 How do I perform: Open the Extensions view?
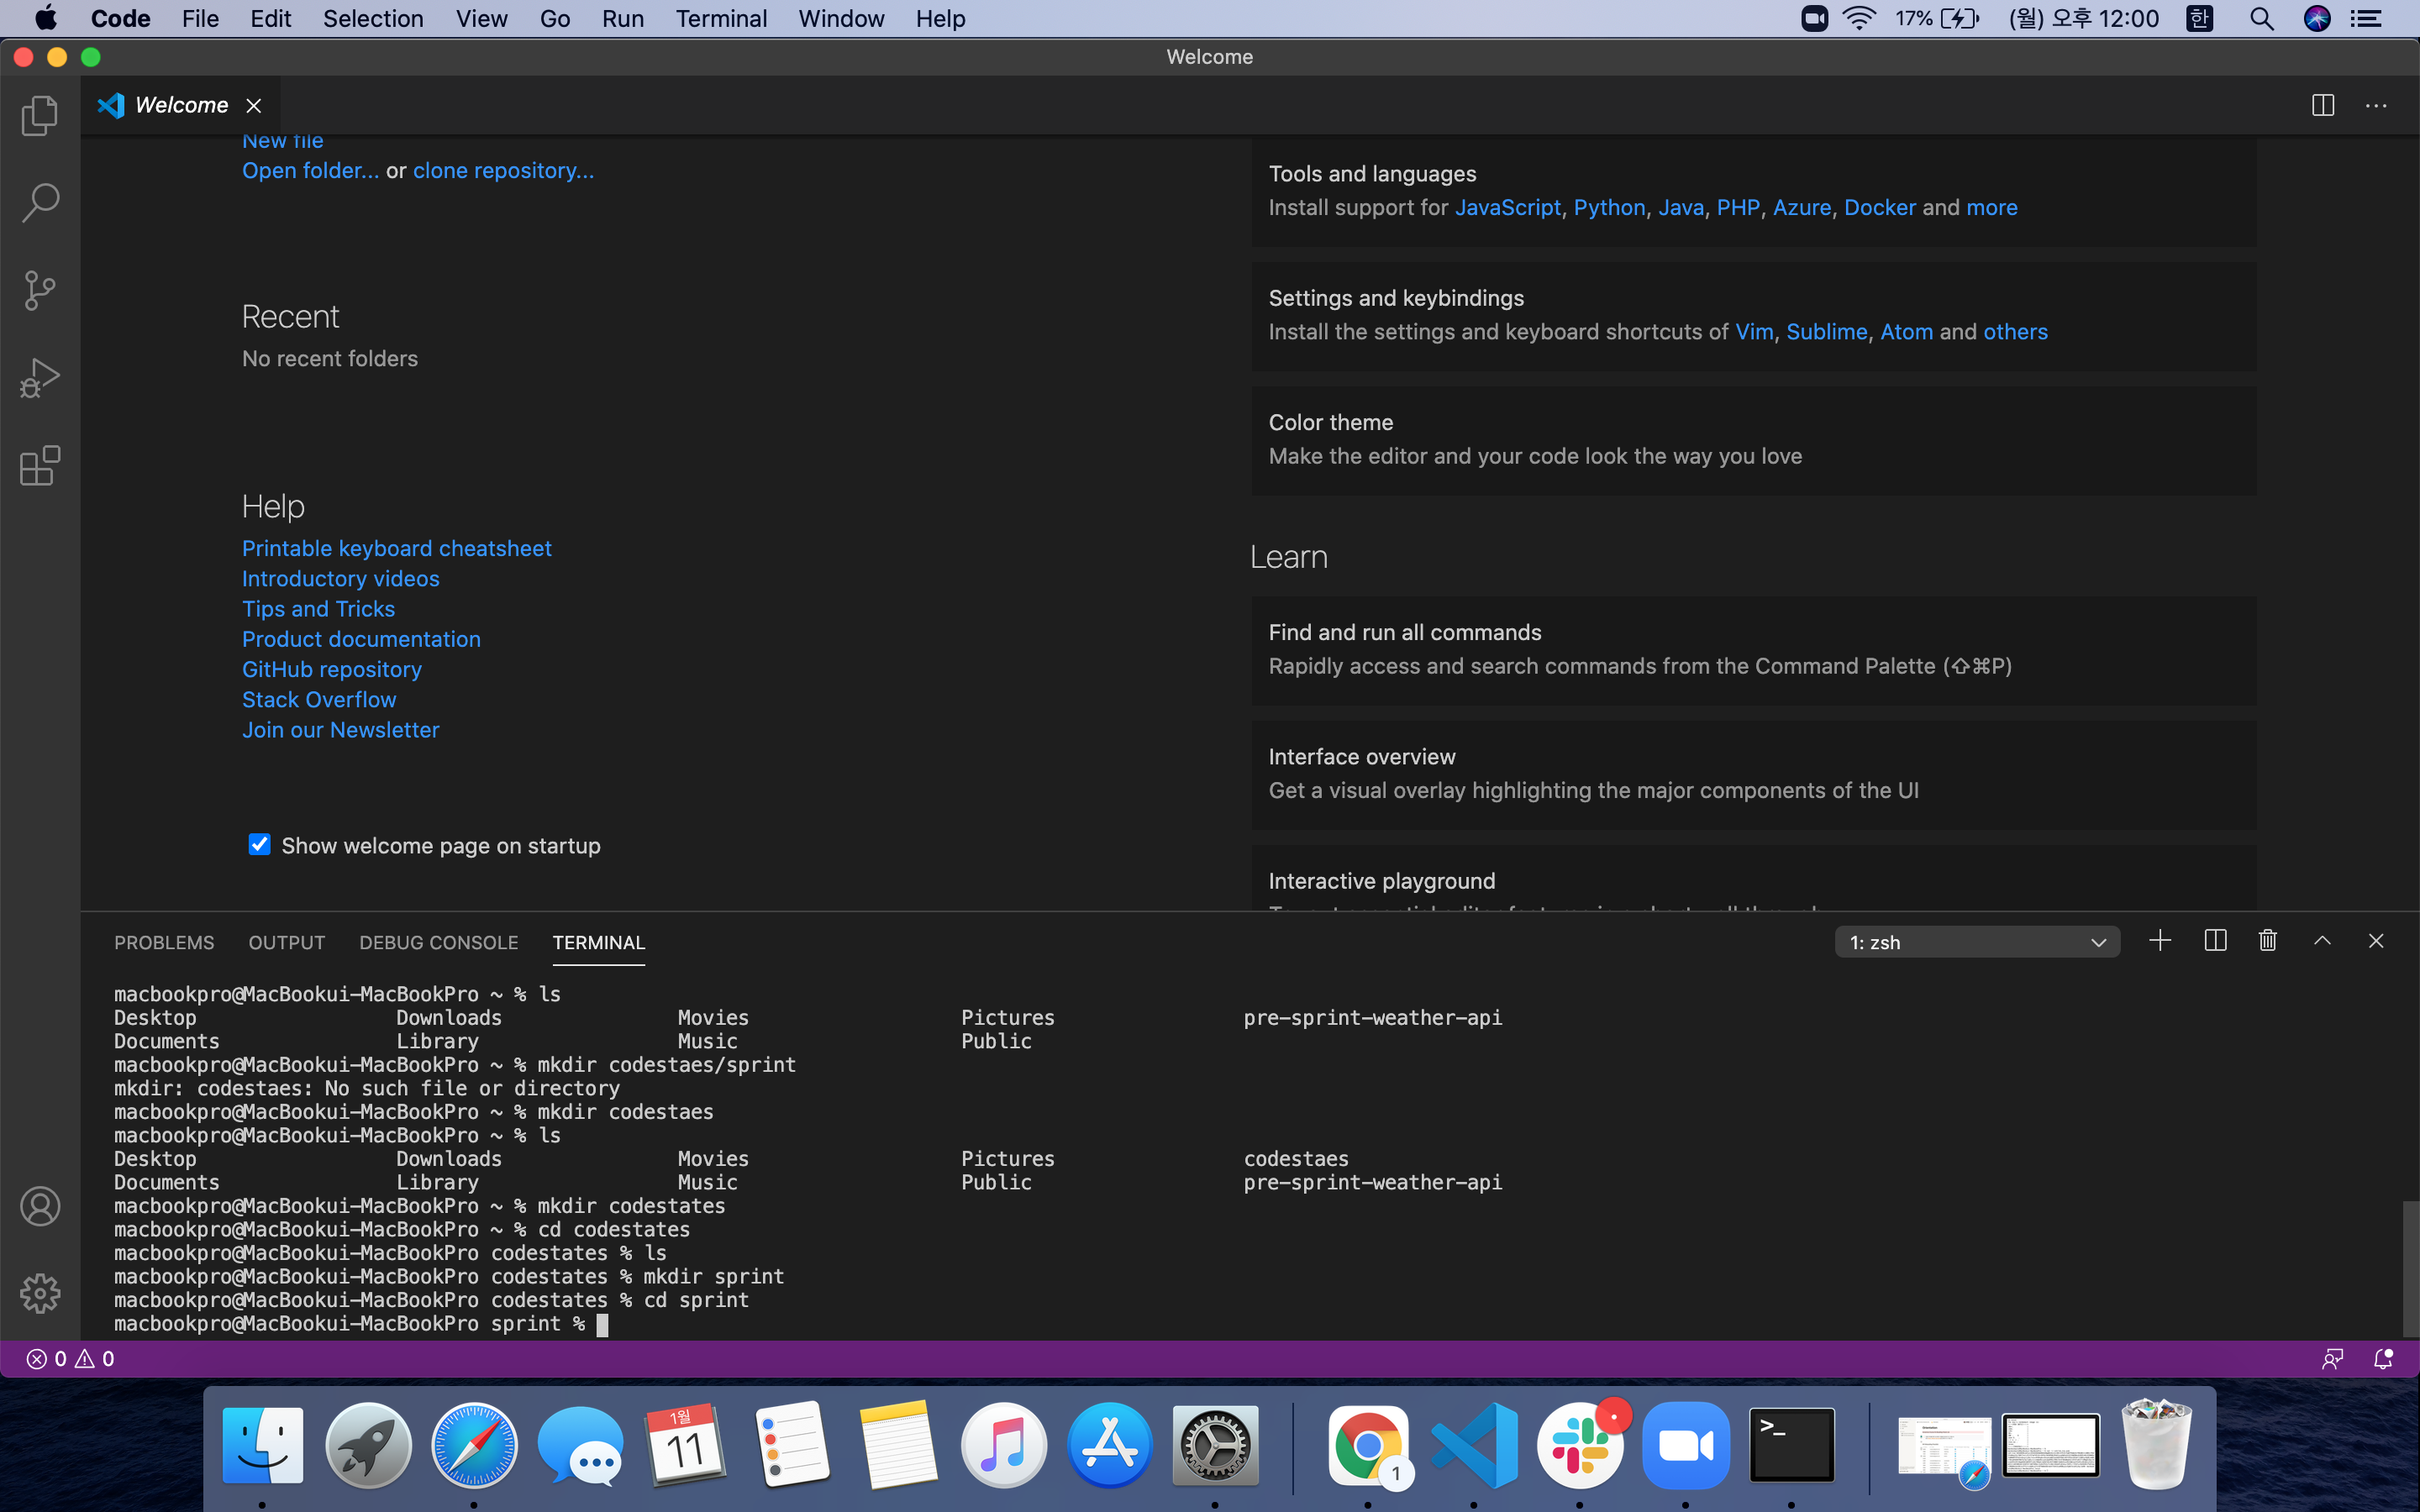40,466
